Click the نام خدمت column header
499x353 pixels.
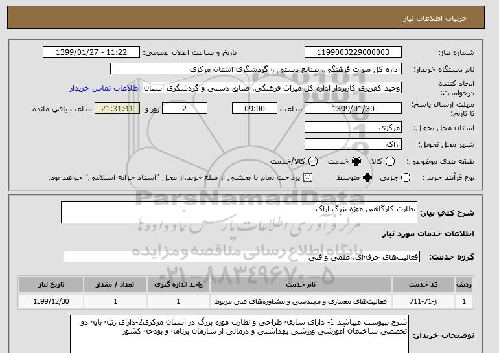301,284
